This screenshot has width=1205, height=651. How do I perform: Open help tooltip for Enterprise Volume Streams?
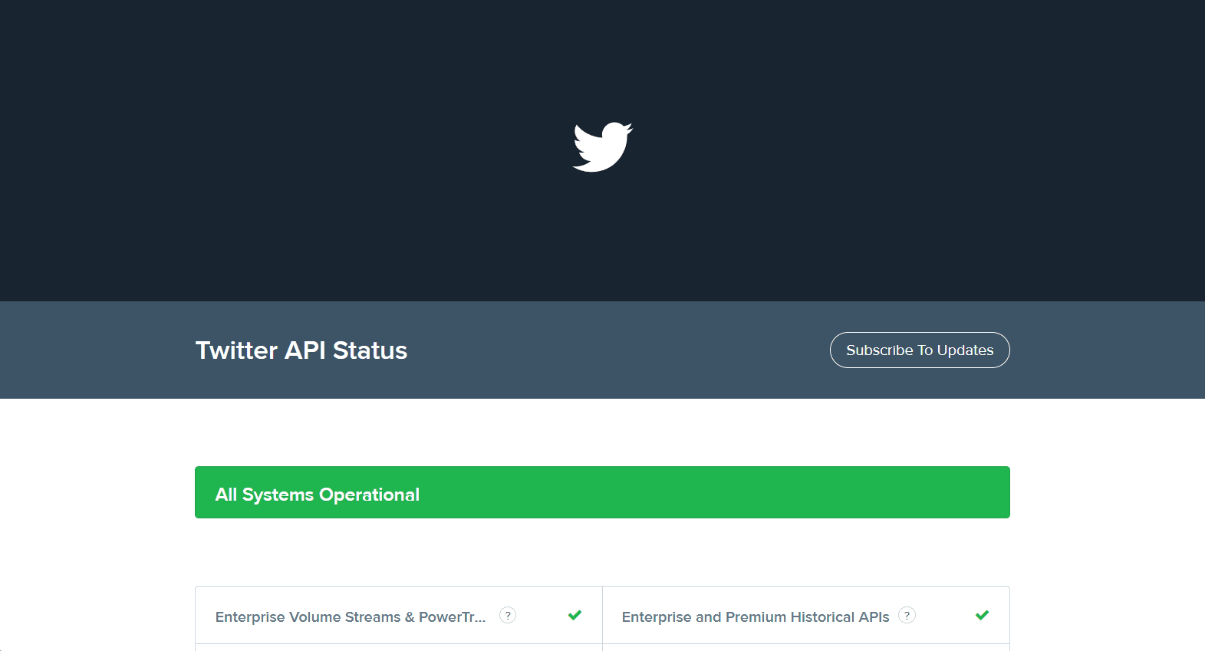(508, 615)
